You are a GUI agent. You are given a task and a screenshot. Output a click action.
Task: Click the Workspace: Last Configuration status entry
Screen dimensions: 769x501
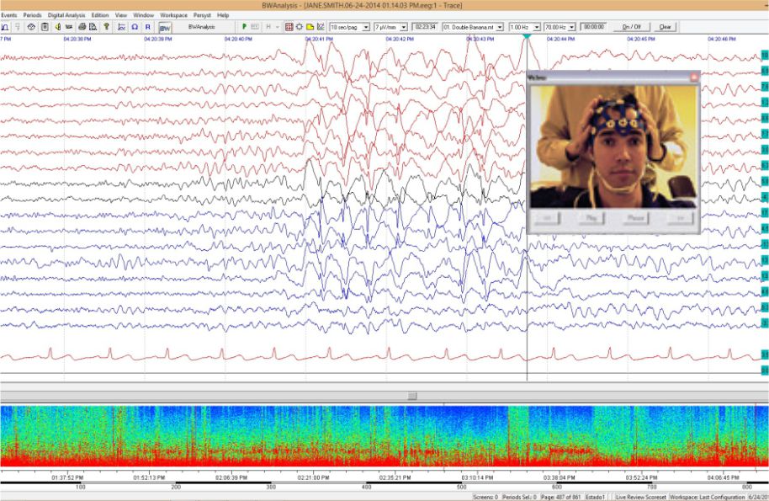point(708,497)
